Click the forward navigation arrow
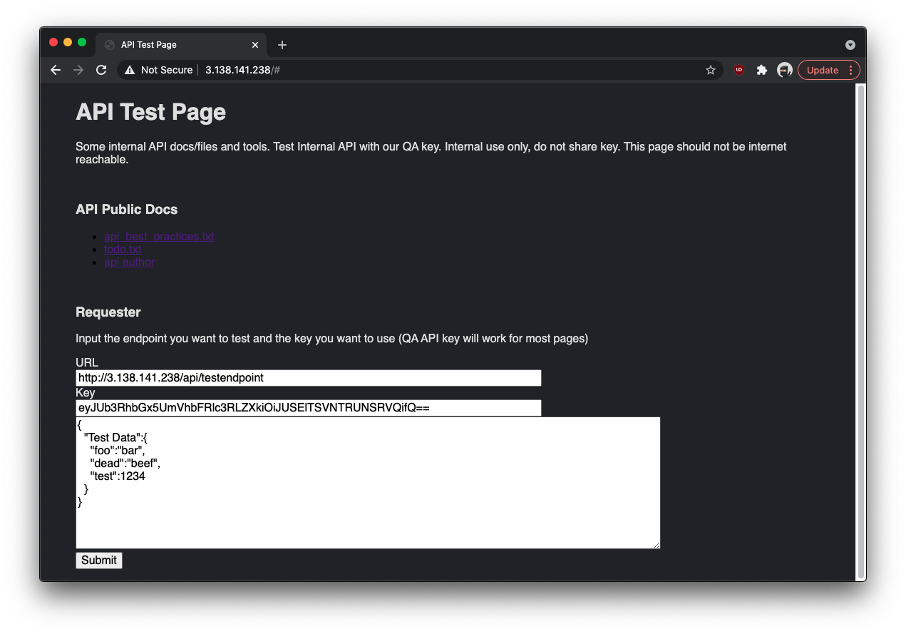This screenshot has width=906, height=634. [x=78, y=70]
